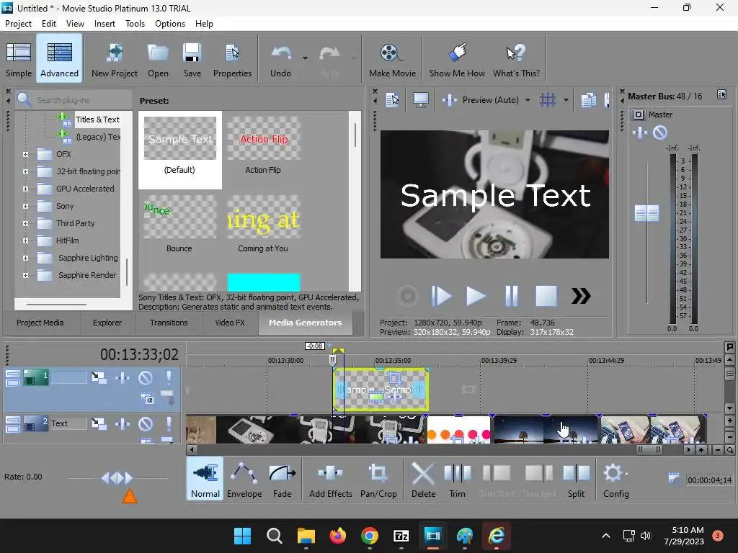Viewport: 738px width, 553px height.
Task: Click Play From Start button in preview
Action: pos(441,296)
